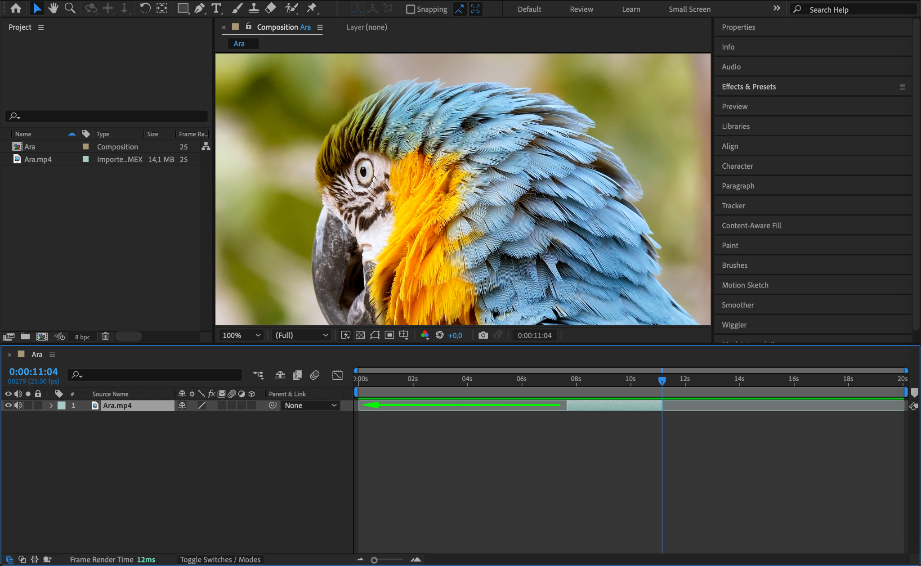
Task: Click the snapshot camera icon
Action: pos(483,335)
